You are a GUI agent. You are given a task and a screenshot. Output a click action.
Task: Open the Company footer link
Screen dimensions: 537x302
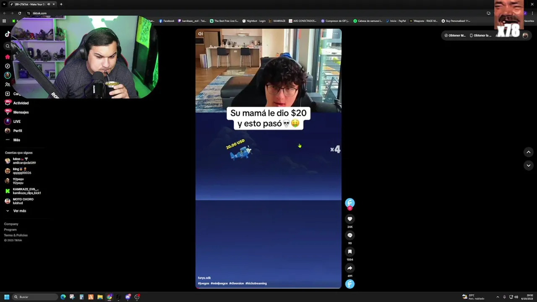[11, 224]
